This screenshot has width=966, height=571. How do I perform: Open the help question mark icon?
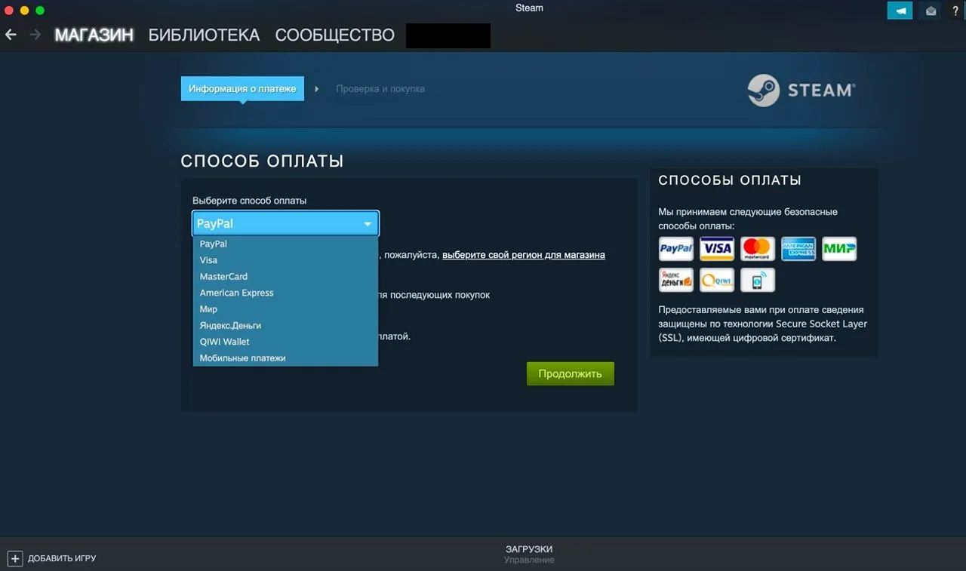[955, 11]
